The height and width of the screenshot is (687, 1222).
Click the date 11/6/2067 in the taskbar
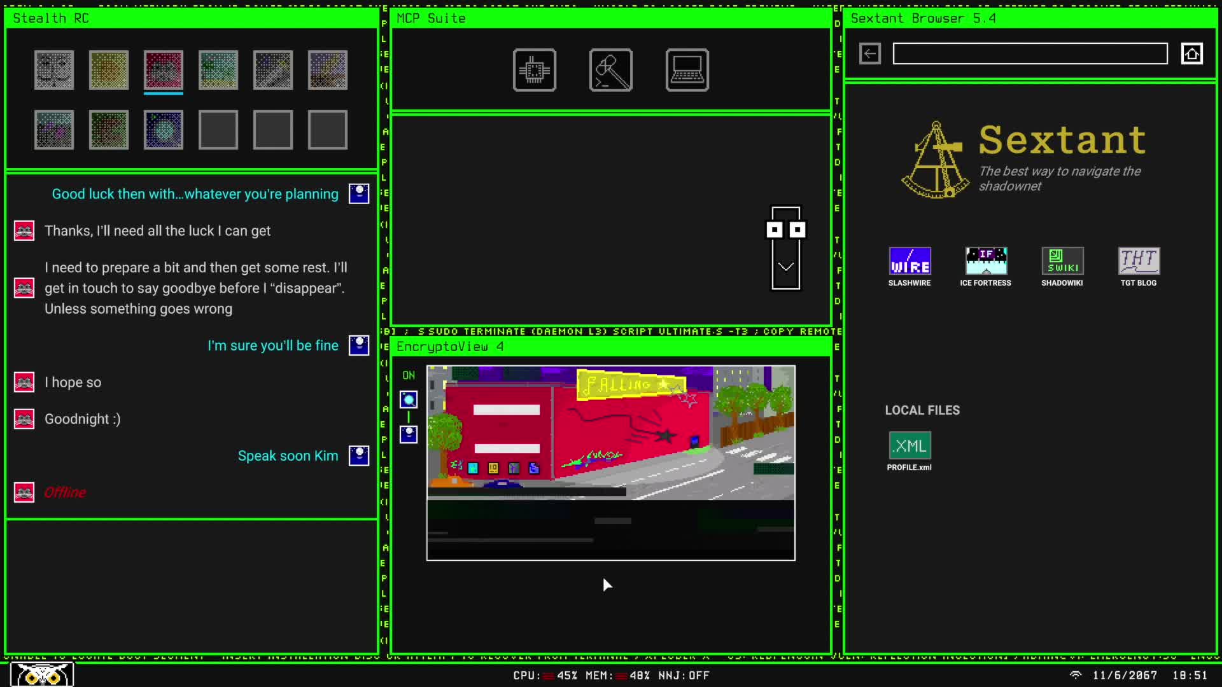click(1125, 676)
